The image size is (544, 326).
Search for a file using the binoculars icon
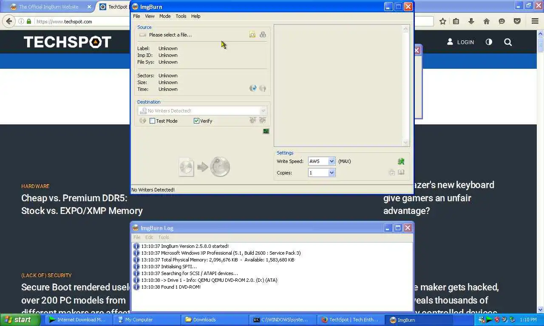263,35
